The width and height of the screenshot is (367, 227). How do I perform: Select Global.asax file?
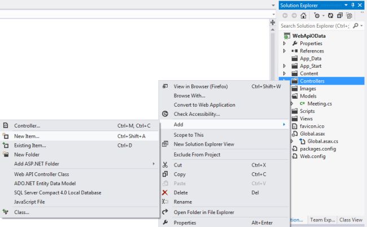(x=312, y=134)
